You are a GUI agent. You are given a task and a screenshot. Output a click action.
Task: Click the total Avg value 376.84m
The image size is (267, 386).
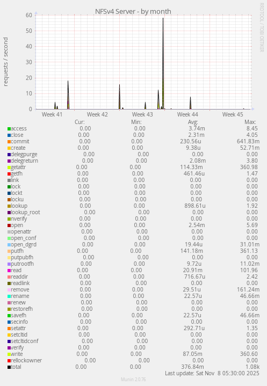click(x=193, y=367)
